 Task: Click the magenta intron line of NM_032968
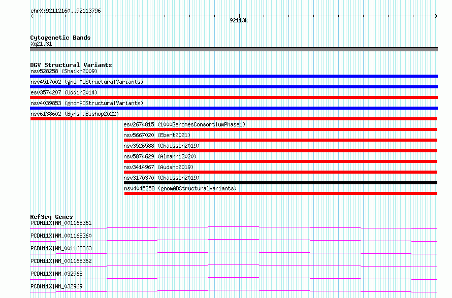(x=234, y=278)
